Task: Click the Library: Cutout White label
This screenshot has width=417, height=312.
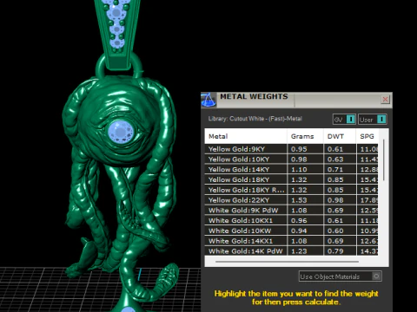Action: point(255,119)
